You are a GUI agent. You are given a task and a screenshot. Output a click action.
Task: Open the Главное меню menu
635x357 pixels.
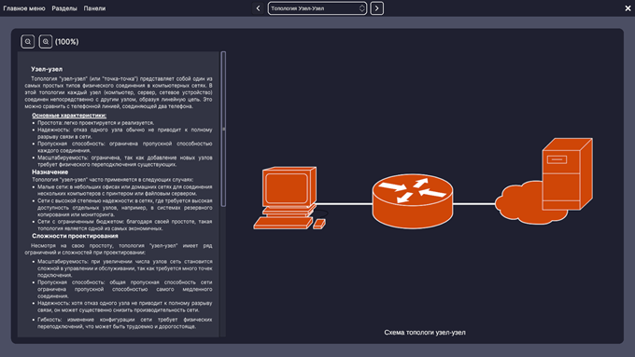24,8
